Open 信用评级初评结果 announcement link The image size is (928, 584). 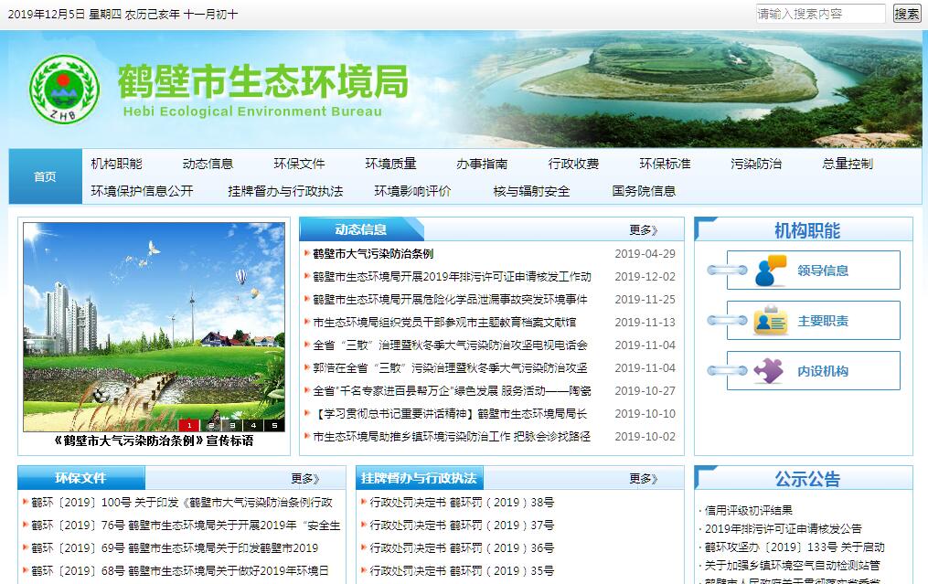(x=749, y=510)
